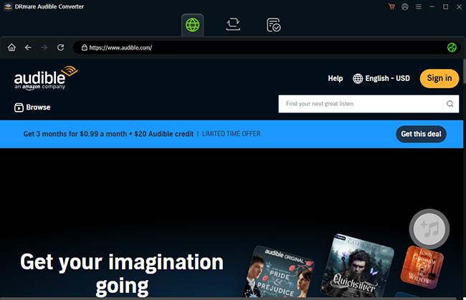Open the converted history tab
This screenshot has height=300, width=466.
tap(273, 24)
